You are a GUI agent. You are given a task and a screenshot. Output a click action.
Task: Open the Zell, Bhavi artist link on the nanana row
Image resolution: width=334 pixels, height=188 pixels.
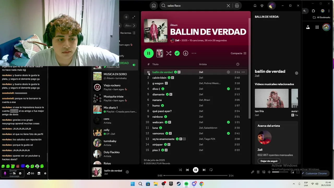205,100
